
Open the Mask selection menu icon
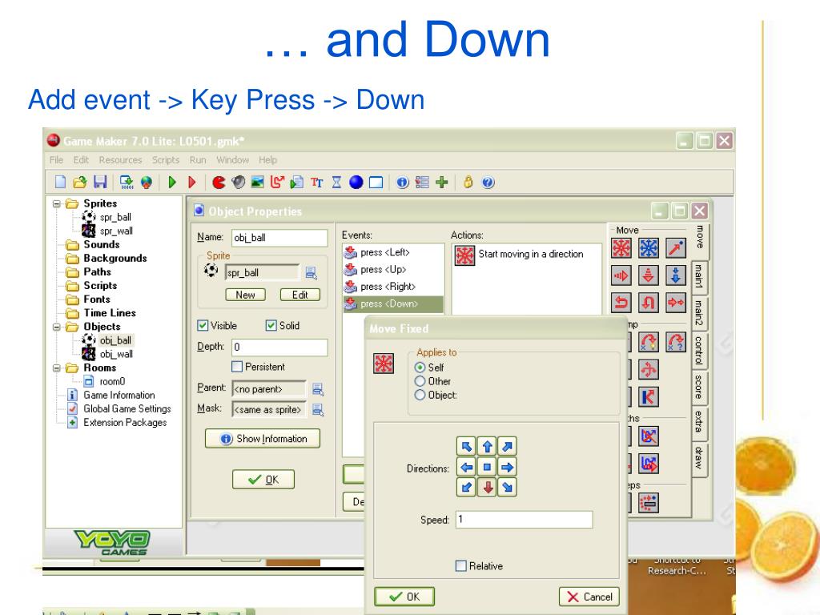coord(317,409)
